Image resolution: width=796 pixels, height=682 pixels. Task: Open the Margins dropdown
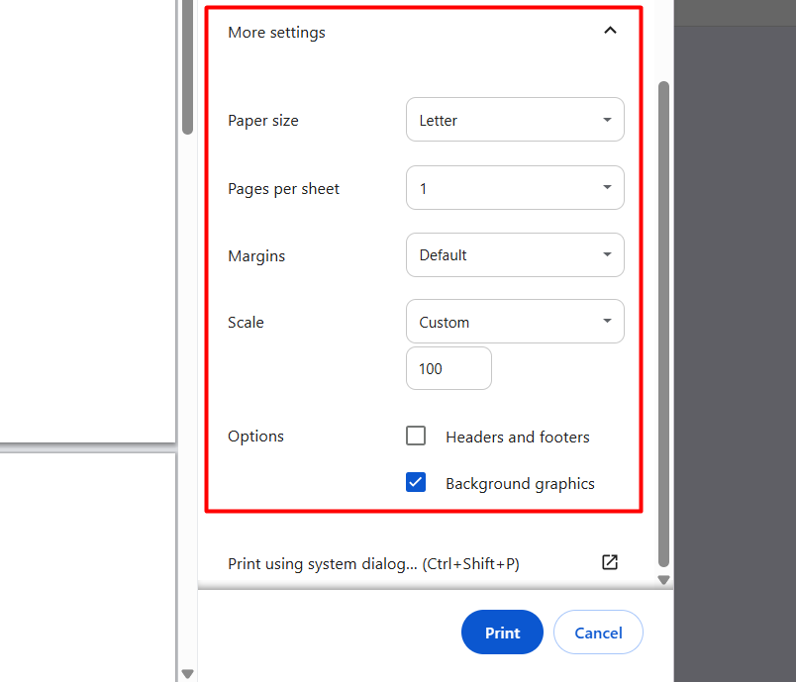515,254
